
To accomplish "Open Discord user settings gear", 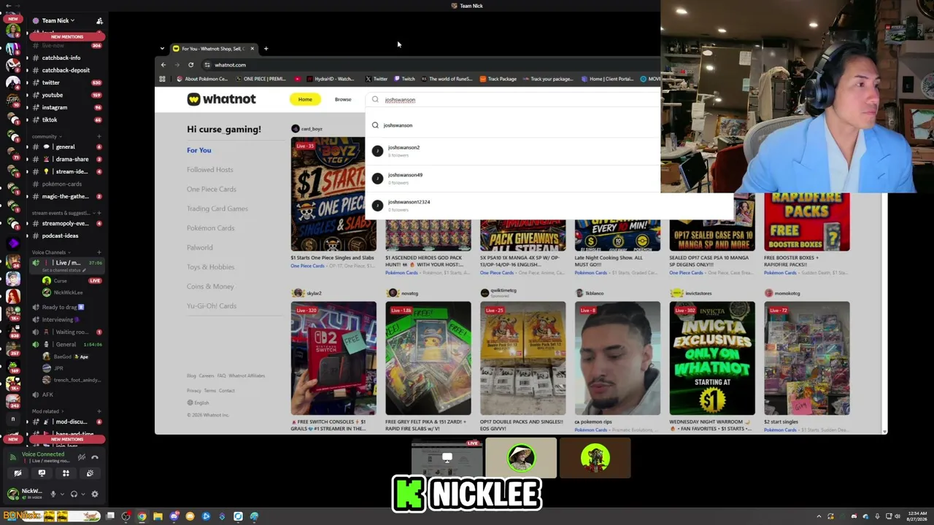I will (x=95, y=494).
